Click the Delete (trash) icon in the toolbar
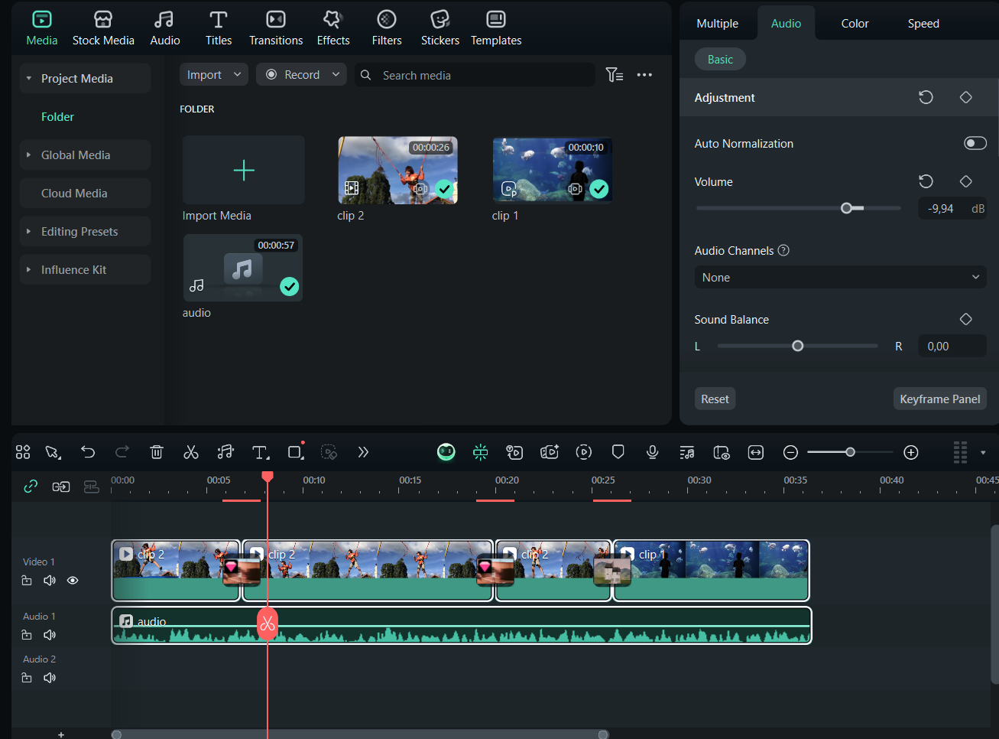Viewport: 999px width, 739px height. pyautogui.click(x=156, y=452)
